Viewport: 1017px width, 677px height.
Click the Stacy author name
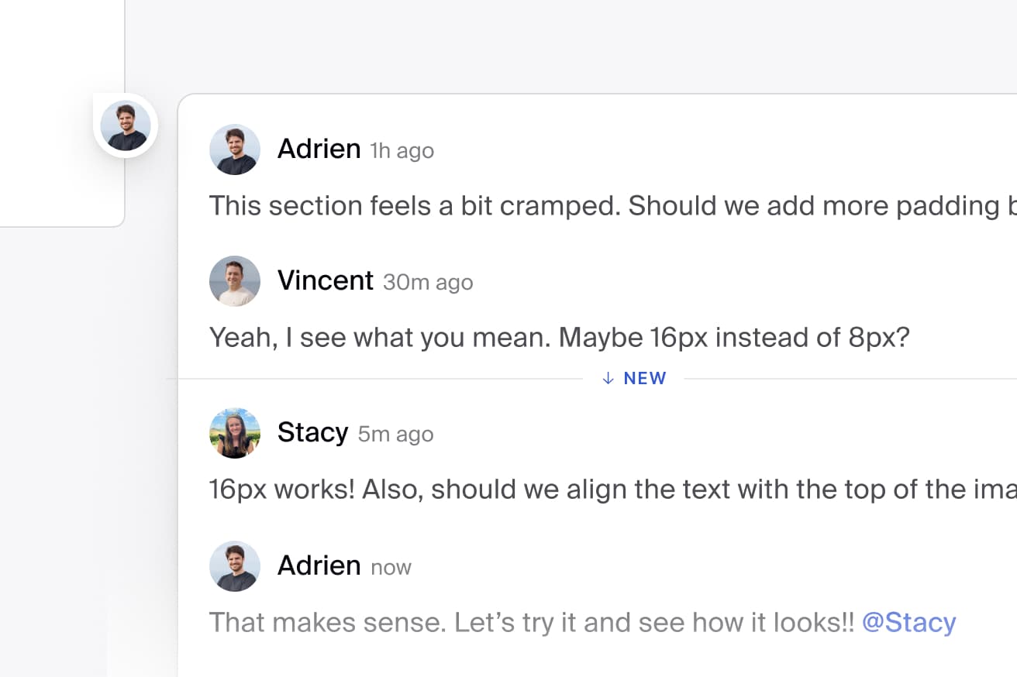click(312, 432)
